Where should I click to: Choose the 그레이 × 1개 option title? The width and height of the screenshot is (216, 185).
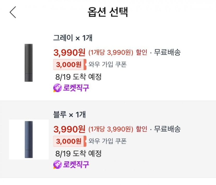pos(73,38)
